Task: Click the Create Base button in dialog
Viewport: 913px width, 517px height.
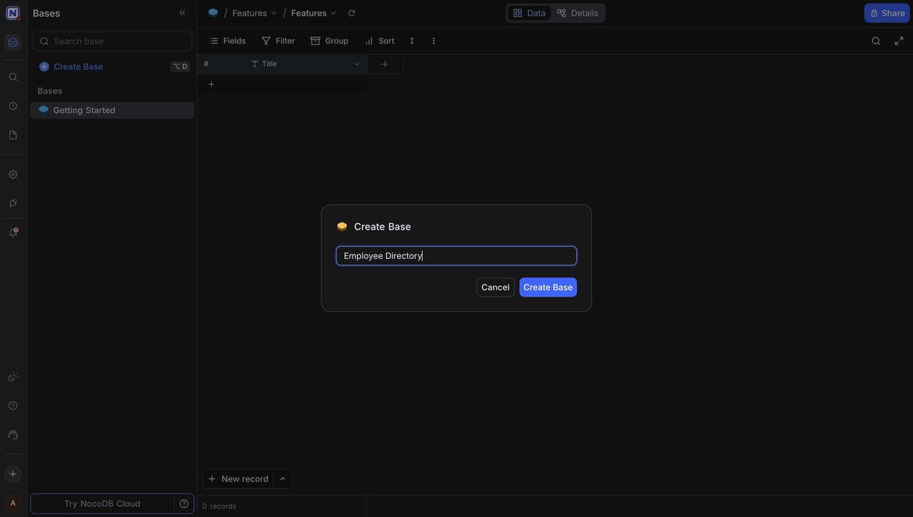Action: [548, 287]
